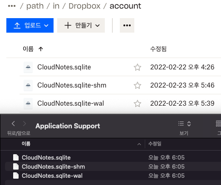
Task: Click the ascending sort arrow next to 이름
Action: coord(41,49)
